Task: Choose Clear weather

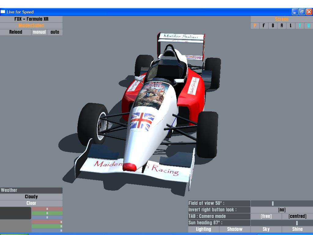Action: 31,203
